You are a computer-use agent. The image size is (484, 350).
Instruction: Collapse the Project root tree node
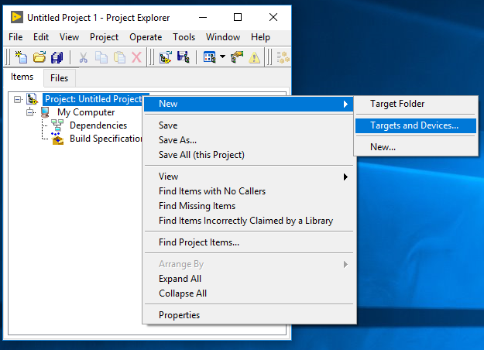[x=18, y=99]
